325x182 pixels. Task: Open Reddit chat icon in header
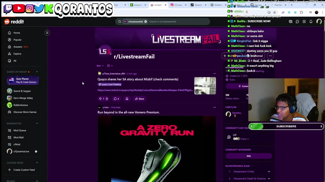(x=297, y=21)
